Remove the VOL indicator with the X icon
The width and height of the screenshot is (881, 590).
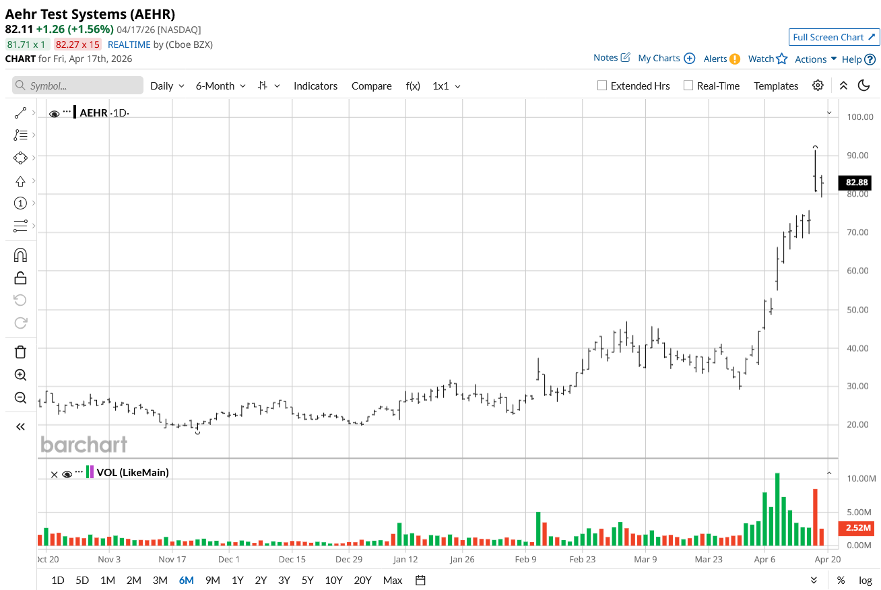point(55,474)
